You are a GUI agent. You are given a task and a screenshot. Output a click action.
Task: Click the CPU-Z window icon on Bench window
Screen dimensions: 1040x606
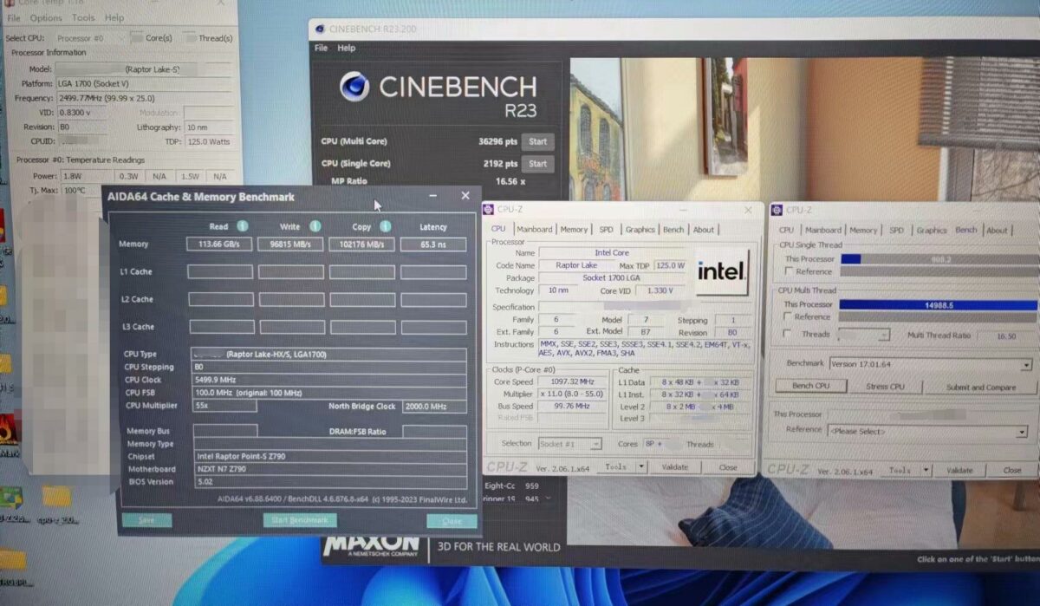click(x=778, y=209)
